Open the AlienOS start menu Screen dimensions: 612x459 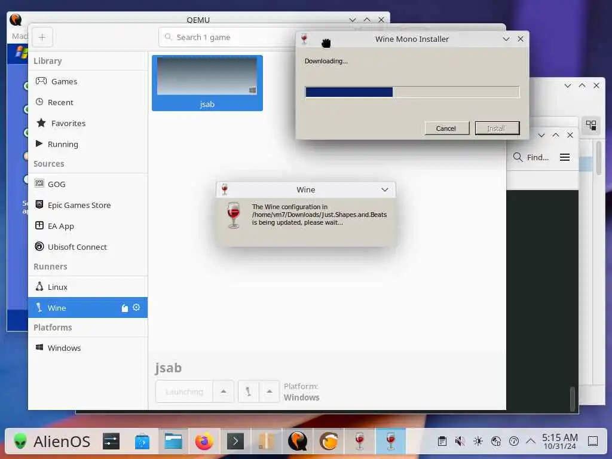pyautogui.click(x=52, y=442)
